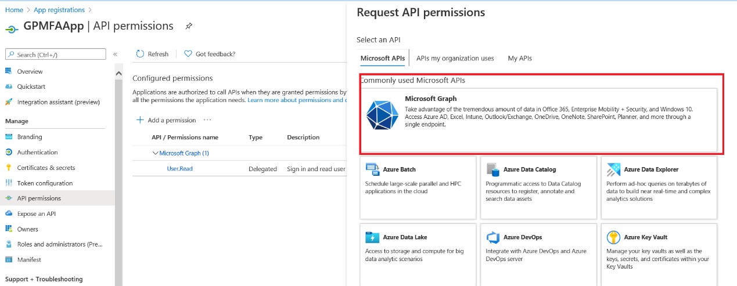Collapse the Microsoft Graph (1) permissions group
The width and height of the screenshot is (737, 286).
coord(155,153)
